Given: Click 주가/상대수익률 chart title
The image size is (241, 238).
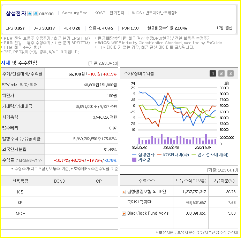Looking at the screenshot, I should [x=139, y=74].
